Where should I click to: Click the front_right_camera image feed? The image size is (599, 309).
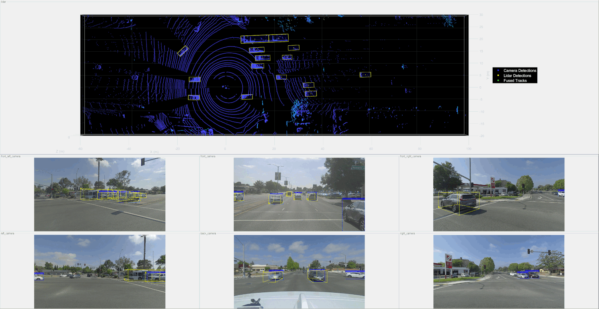(498, 194)
